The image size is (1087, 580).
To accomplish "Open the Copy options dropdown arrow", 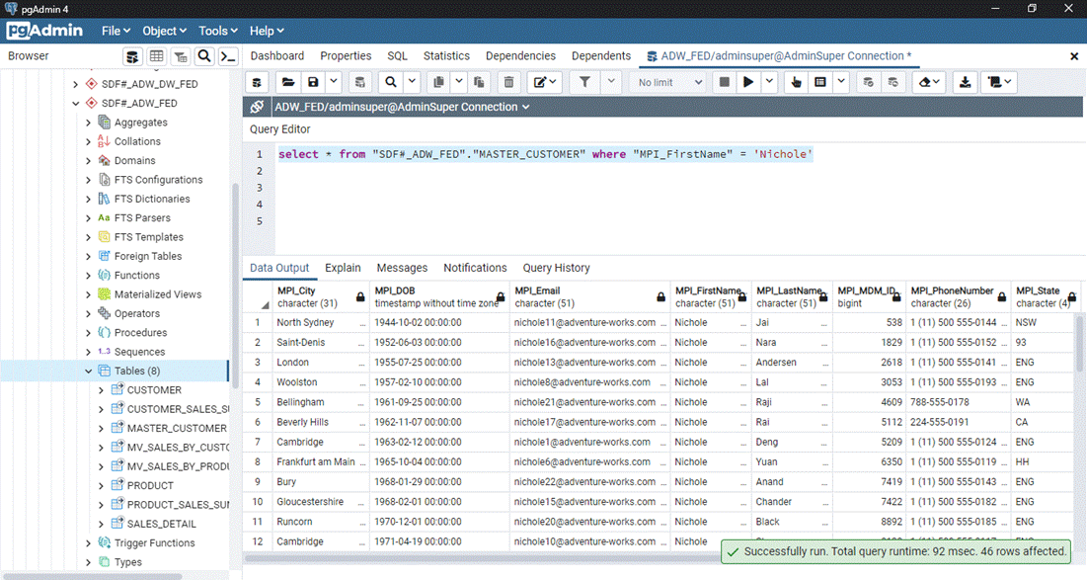I will coord(458,82).
